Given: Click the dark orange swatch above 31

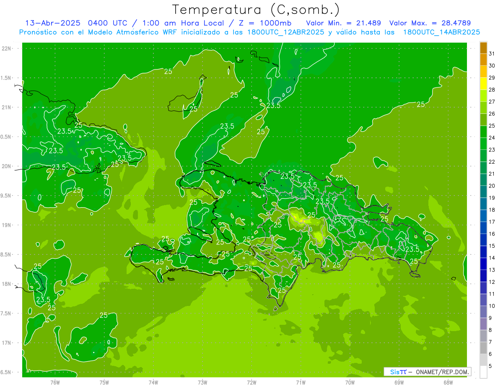Looking at the screenshot, I should (x=483, y=48).
